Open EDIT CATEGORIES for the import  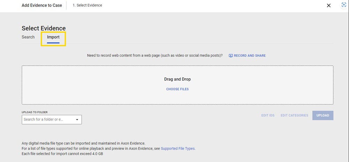tap(294, 116)
